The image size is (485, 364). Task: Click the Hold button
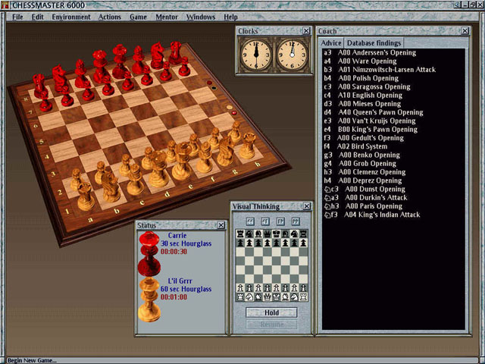271,312
